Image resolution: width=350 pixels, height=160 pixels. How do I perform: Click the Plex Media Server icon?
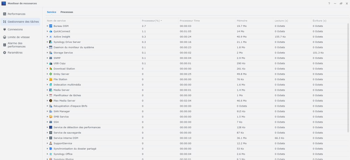click(x=51, y=101)
